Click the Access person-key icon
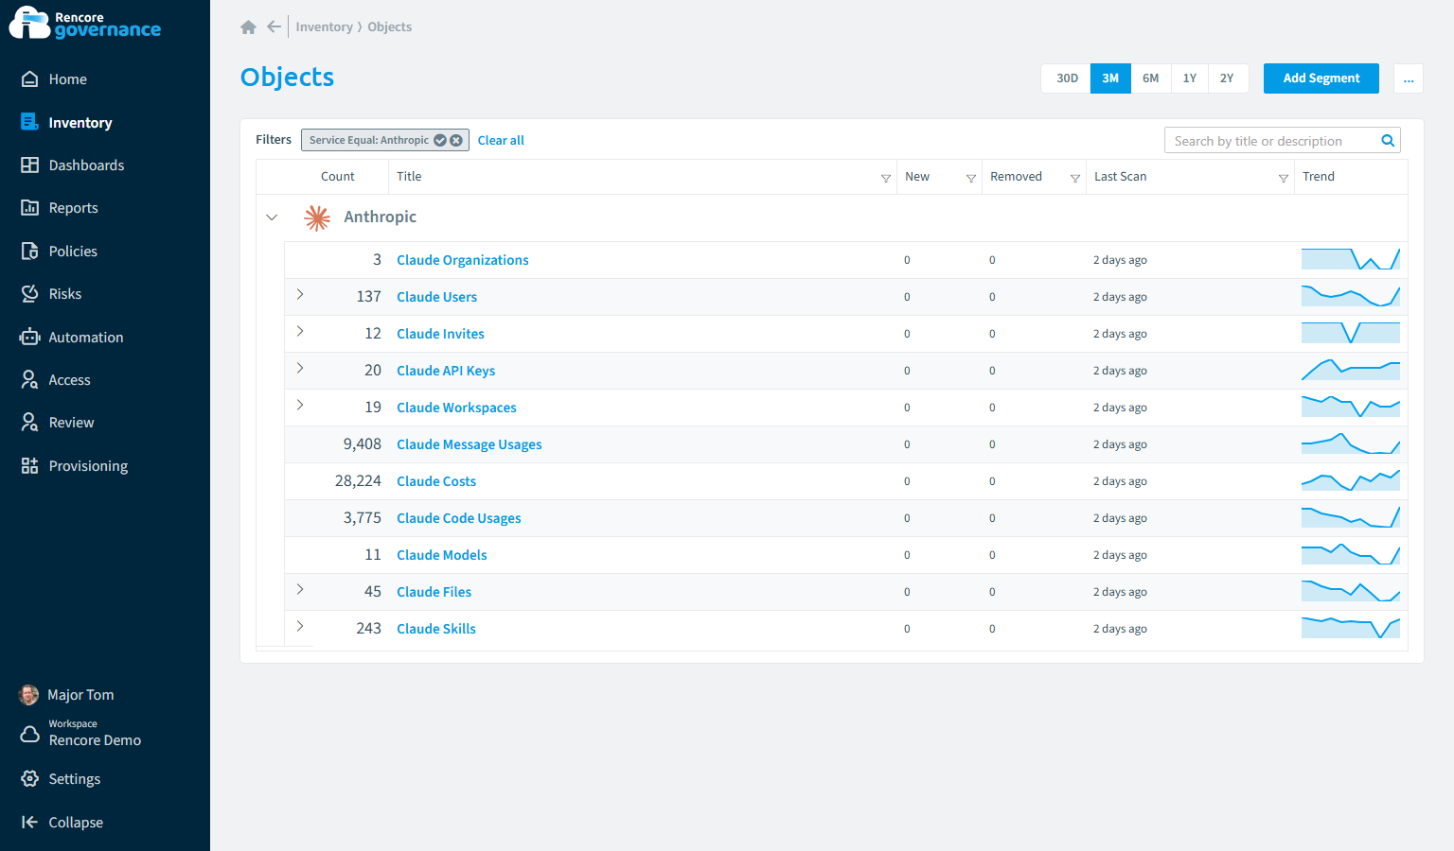1454x851 pixels. 30,380
